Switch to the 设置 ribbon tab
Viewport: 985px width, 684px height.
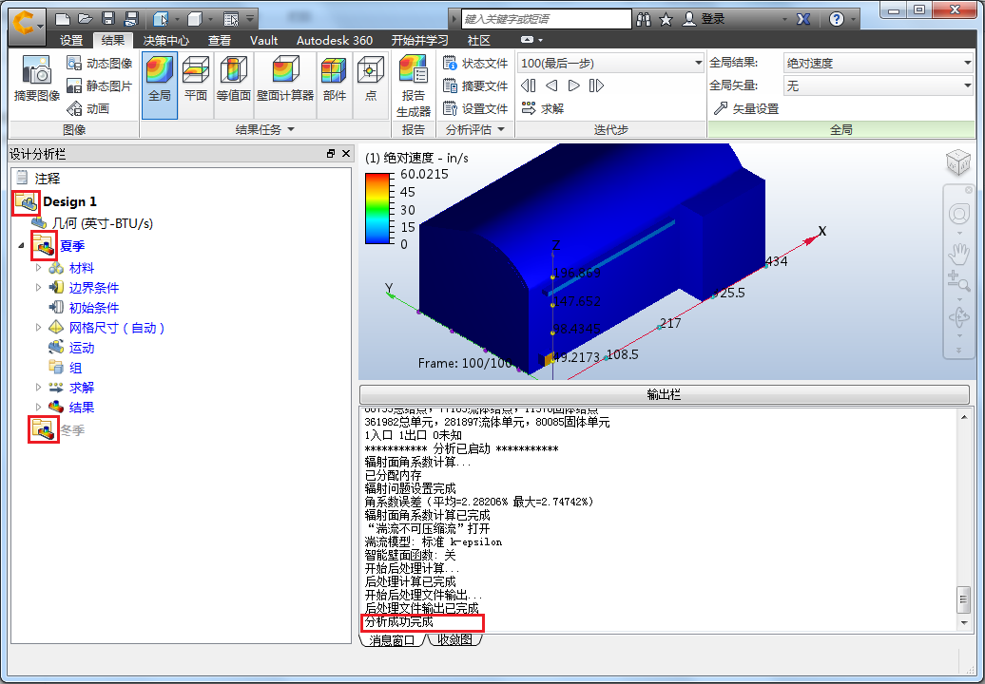point(71,40)
